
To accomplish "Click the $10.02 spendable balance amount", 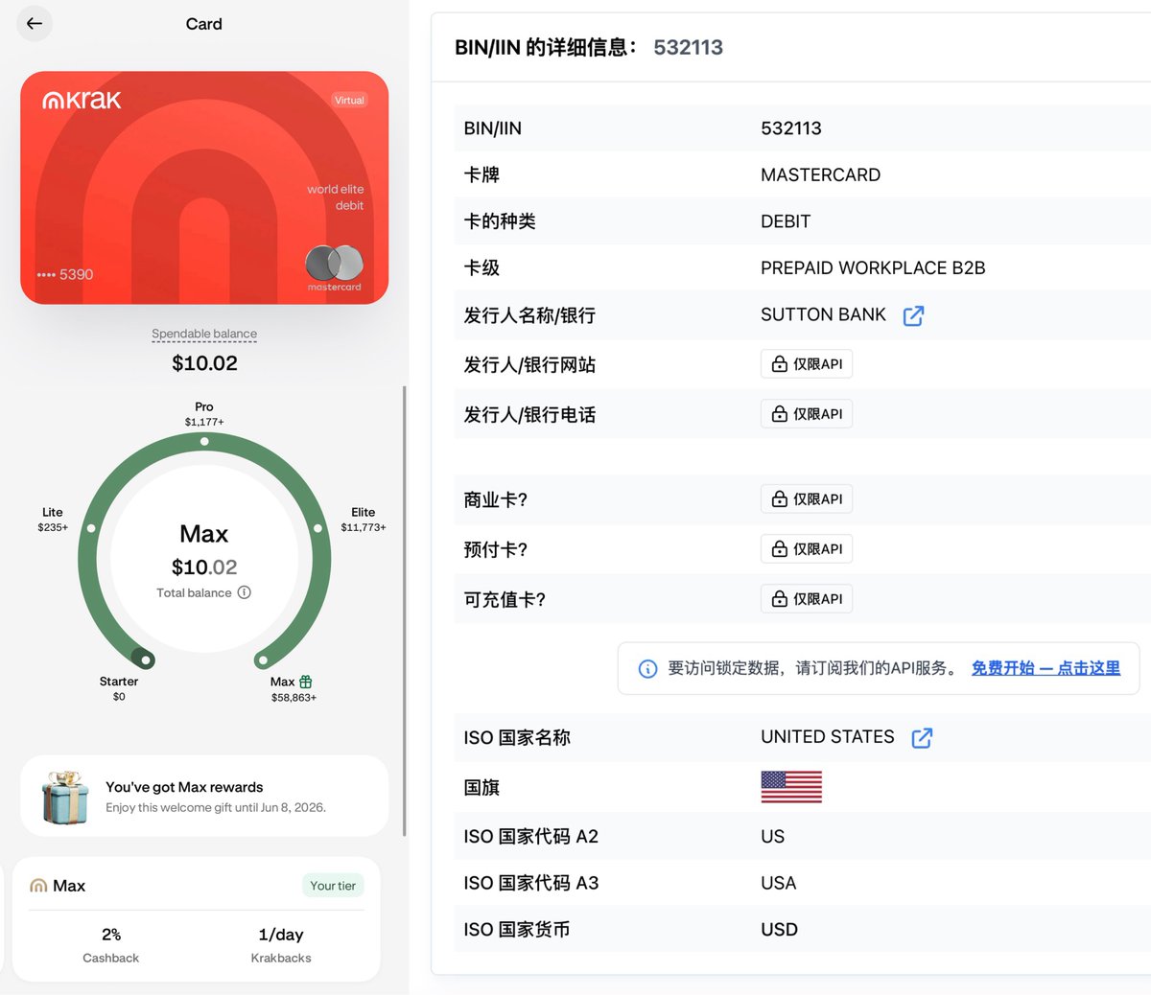I will pos(204,363).
